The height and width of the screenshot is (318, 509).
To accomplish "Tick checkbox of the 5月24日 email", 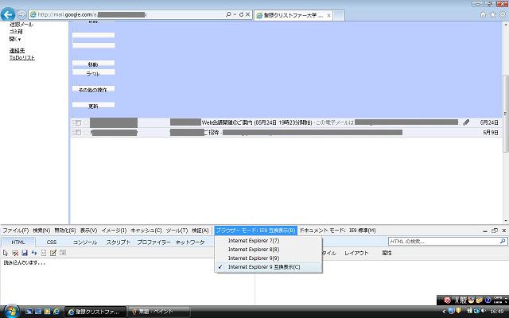I will (78, 122).
